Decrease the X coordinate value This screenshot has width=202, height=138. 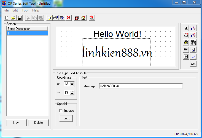pos(72,85)
